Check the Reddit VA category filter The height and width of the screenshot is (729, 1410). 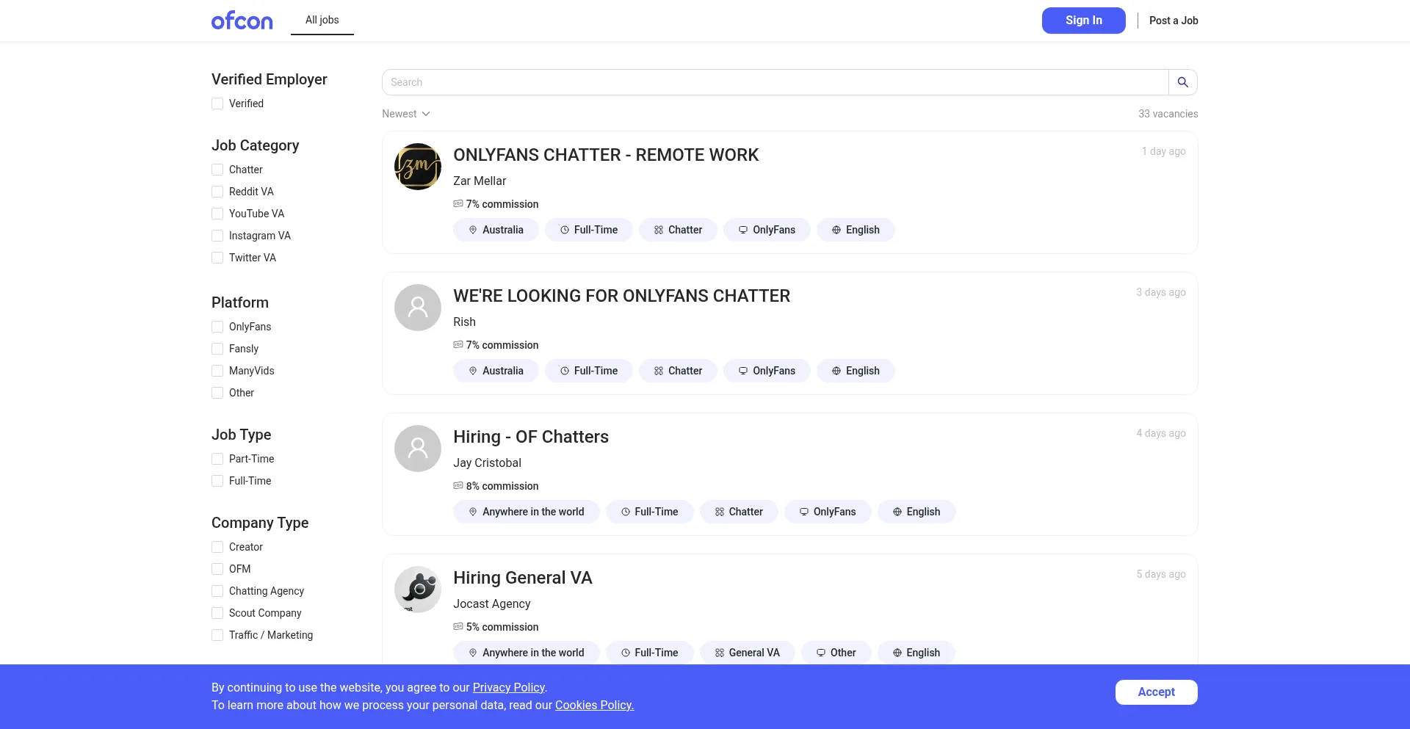[x=217, y=192]
